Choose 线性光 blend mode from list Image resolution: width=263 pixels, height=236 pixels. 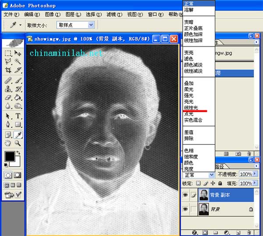(x=191, y=108)
